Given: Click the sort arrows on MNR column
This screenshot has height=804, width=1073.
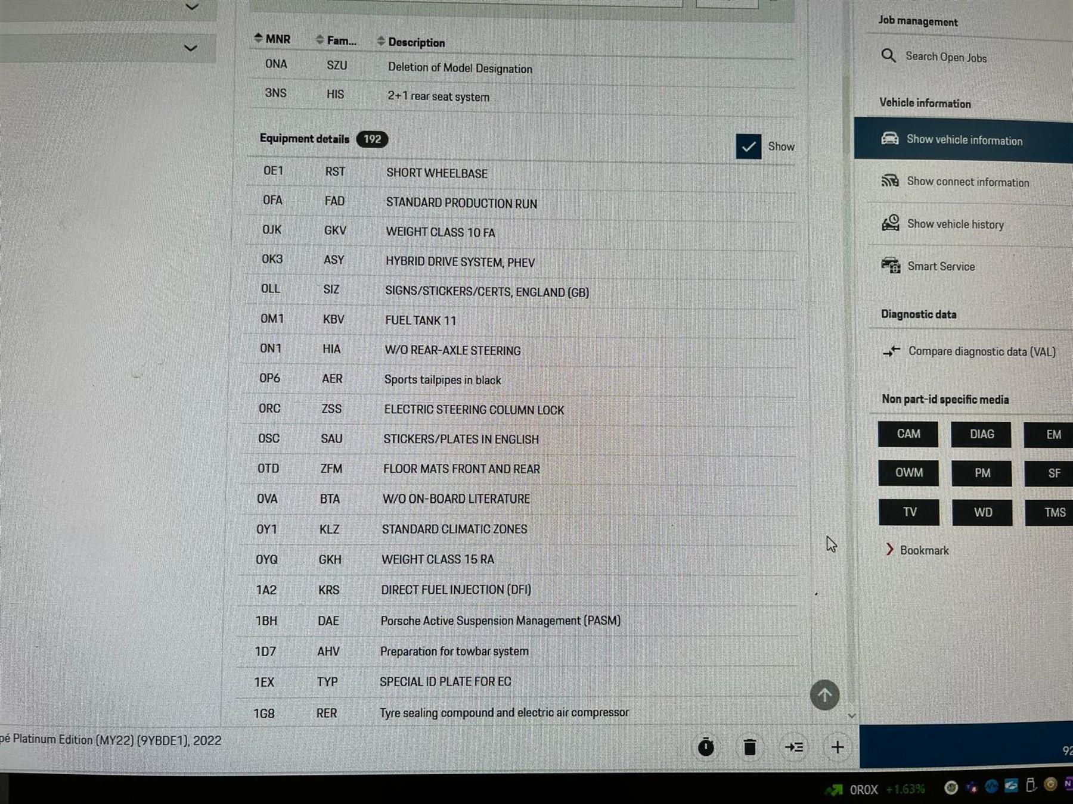Looking at the screenshot, I should tap(258, 38).
